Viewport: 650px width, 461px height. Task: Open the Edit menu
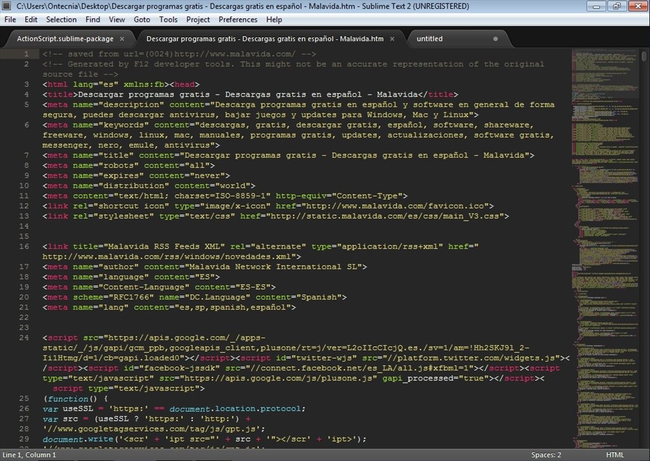coord(30,20)
